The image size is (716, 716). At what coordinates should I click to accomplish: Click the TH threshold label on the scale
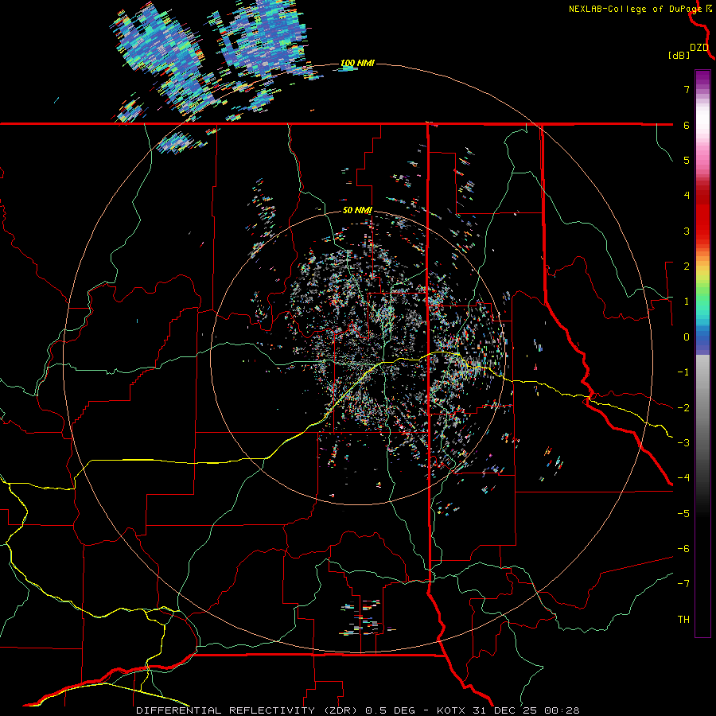click(x=683, y=620)
